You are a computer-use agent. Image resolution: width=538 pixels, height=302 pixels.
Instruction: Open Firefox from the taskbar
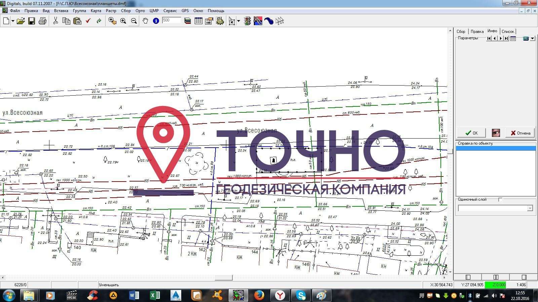point(259,295)
